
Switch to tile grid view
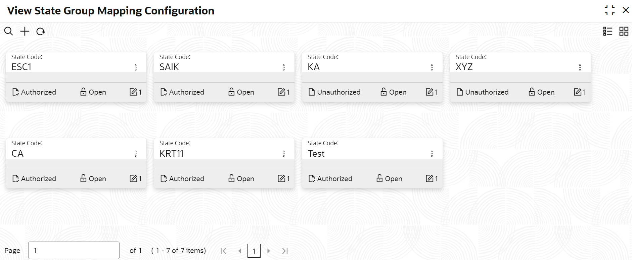[x=624, y=31]
